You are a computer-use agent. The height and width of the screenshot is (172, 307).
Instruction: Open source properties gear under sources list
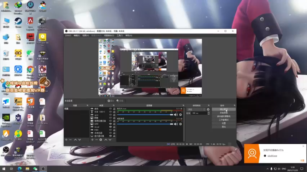(x=101, y=140)
